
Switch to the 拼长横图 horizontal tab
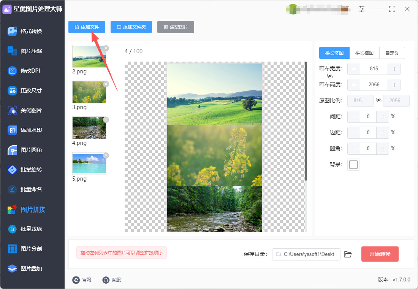pos(364,53)
